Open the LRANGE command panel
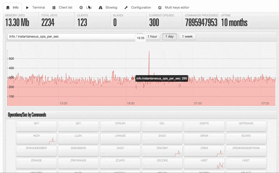Viewport: 279px width, 173px height. point(120,139)
